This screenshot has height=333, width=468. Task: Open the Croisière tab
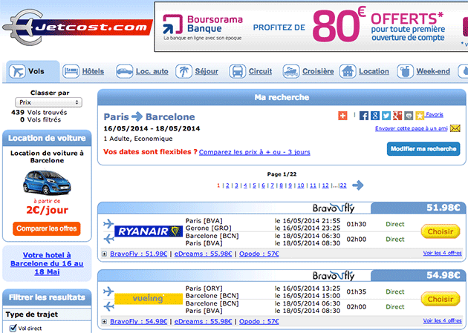318,71
